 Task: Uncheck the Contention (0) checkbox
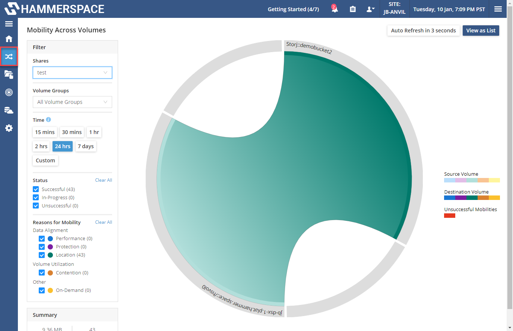click(42, 273)
